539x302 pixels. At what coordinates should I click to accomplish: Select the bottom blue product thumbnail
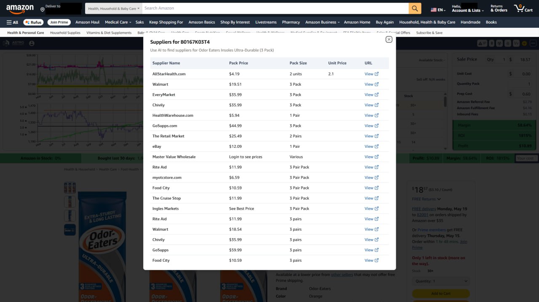(70, 230)
